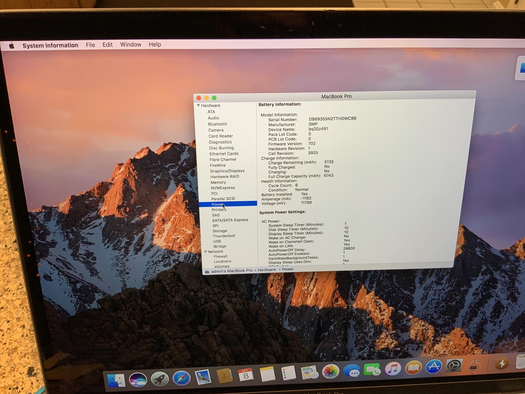Select SPI in the sidebar
525x394 pixels.
pos(215,225)
